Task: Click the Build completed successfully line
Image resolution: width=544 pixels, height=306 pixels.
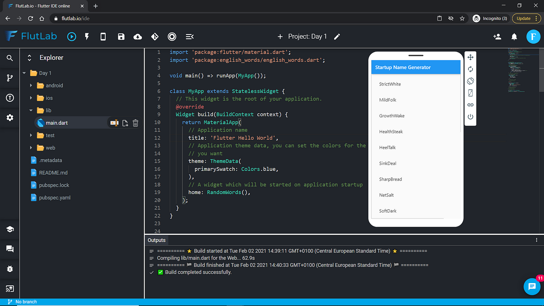Action: click(x=198, y=272)
